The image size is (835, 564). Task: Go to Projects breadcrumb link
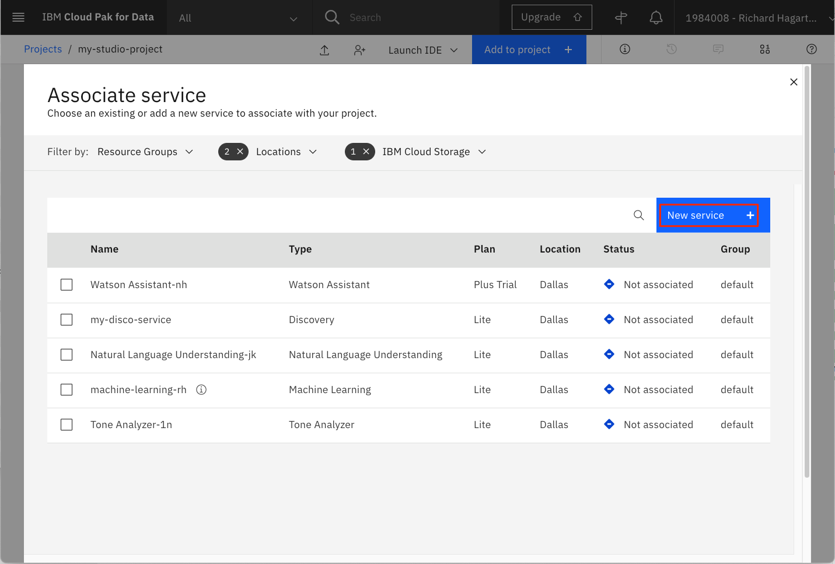click(43, 49)
